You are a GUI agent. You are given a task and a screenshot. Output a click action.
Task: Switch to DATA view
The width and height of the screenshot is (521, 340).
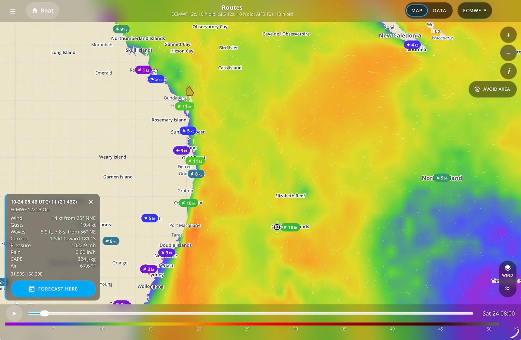point(439,10)
